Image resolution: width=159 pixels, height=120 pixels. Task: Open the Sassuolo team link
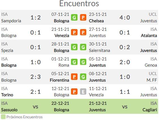click(x=9, y=110)
